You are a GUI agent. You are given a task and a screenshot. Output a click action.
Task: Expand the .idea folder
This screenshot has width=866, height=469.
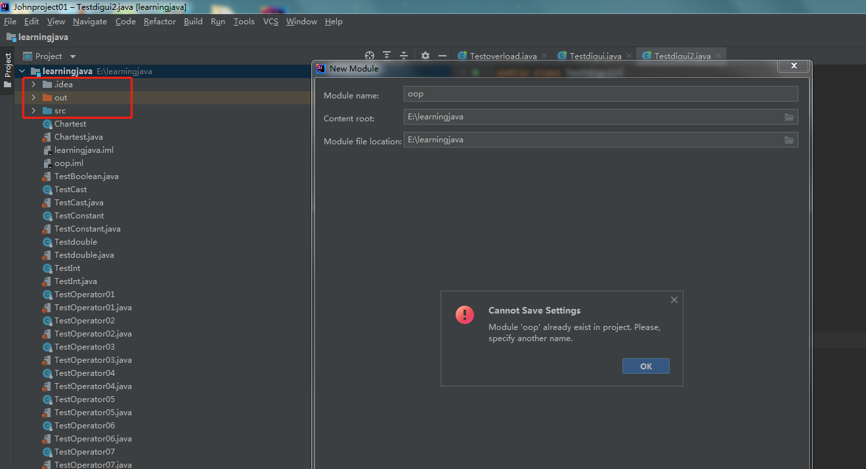click(x=33, y=85)
